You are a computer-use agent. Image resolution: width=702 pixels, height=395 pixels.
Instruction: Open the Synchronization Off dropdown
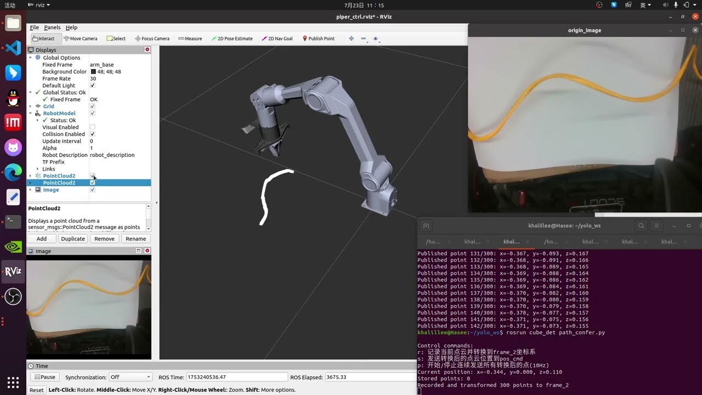click(x=130, y=377)
